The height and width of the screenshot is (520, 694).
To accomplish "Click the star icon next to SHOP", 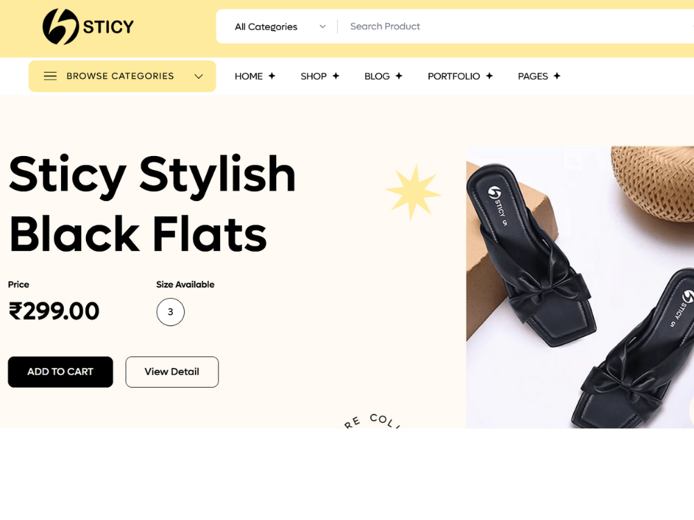I will click(336, 76).
